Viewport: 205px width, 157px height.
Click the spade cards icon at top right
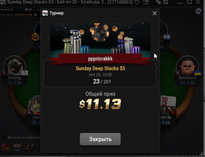coord(198,11)
